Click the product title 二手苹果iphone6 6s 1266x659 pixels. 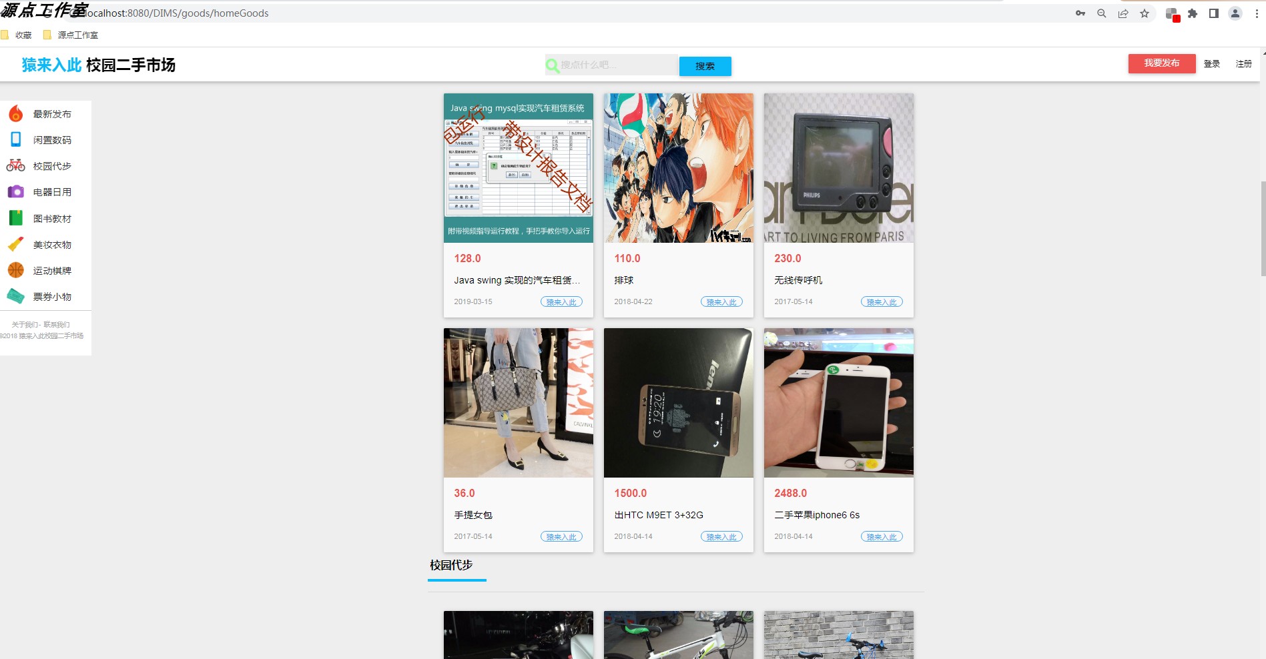[x=817, y=515]
